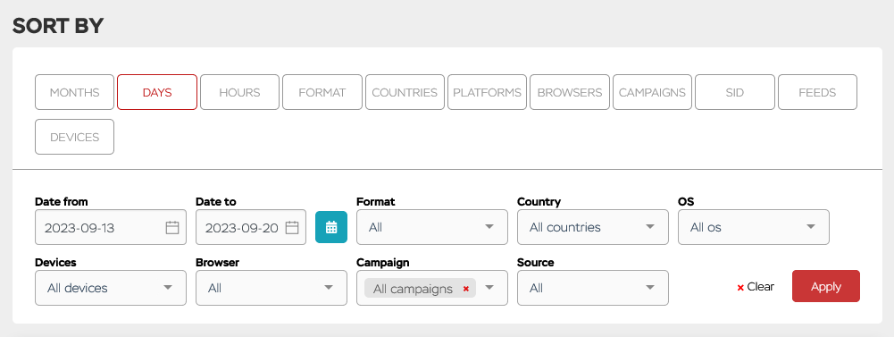Click calendar icon in Date to field
Viewport: 894px width, 337px height.
tap(292, 228)
